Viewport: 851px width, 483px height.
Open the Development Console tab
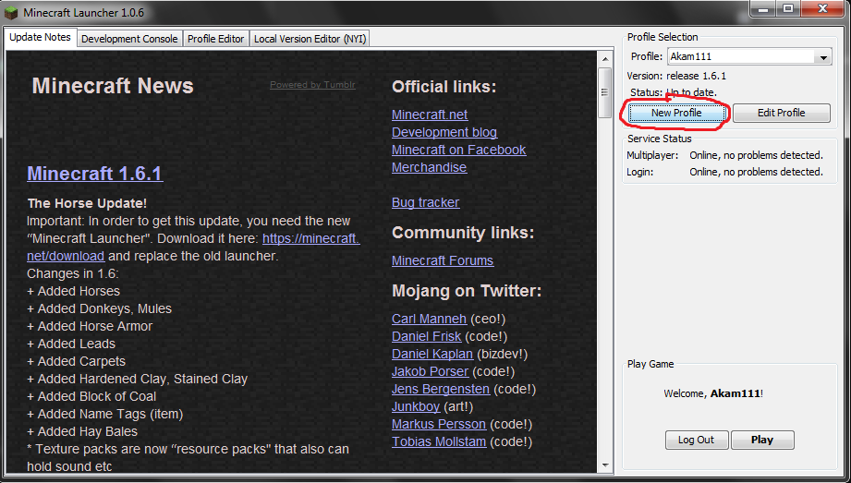pos(129,39)
